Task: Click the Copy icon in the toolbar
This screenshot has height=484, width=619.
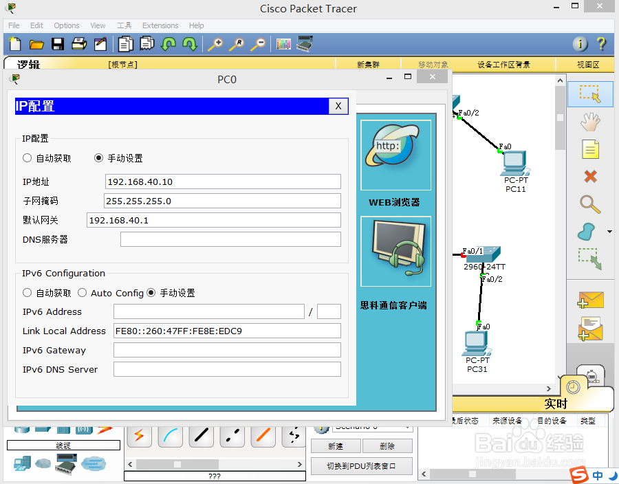Action: tap(126, 44)
